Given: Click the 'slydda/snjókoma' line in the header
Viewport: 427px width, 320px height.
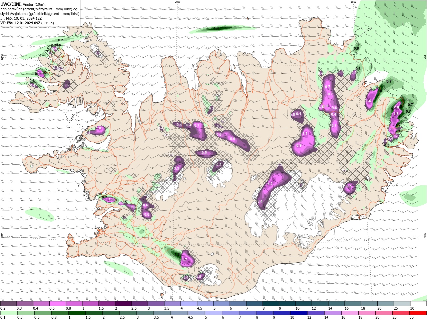Looking at the screenshot, I should 40,14.
